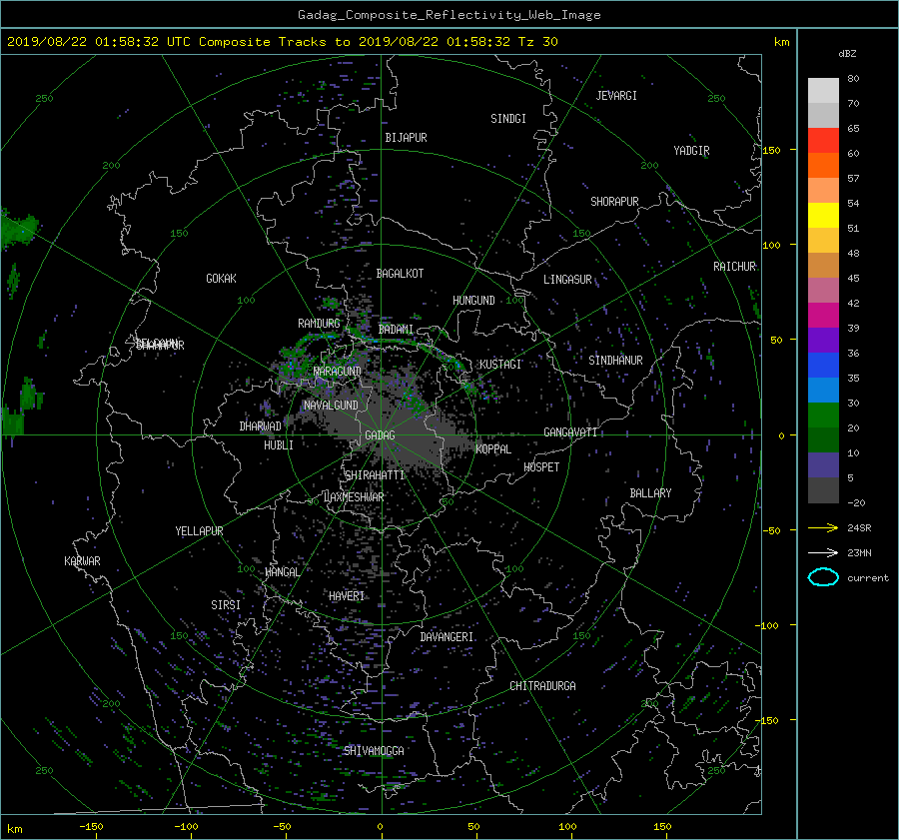The height and width of the screenshot is (840, 899).
Task: Click the HAVERI city label
Action: tap(347, 596)
